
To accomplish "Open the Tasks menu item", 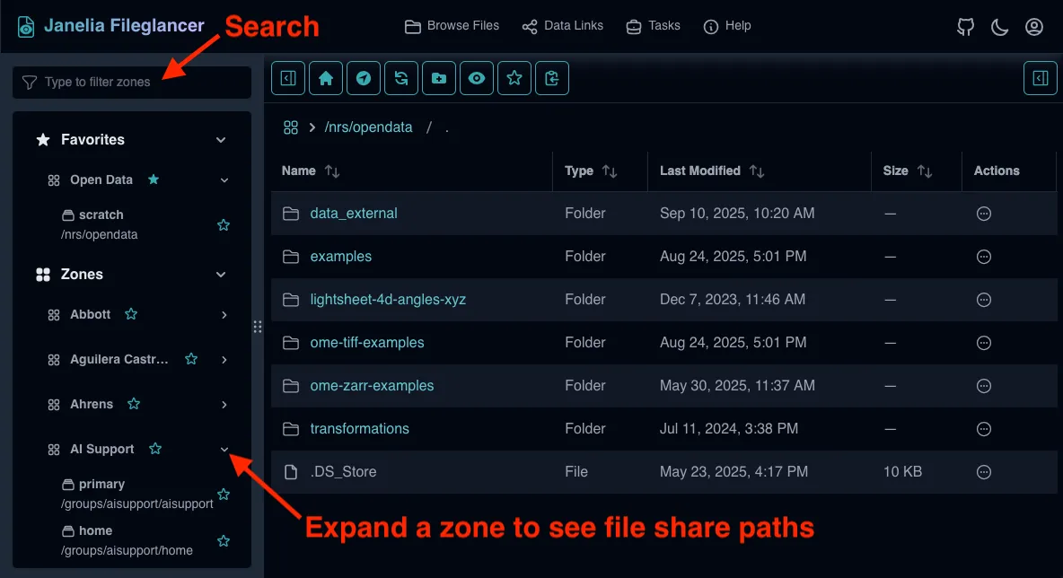I will pos(653,26).
